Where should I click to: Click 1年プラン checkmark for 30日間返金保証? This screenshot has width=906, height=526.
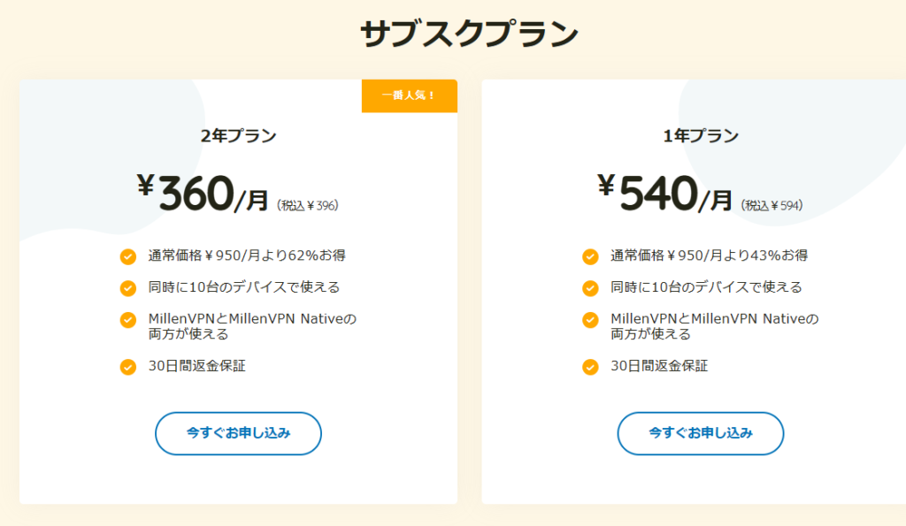[590, 367]
